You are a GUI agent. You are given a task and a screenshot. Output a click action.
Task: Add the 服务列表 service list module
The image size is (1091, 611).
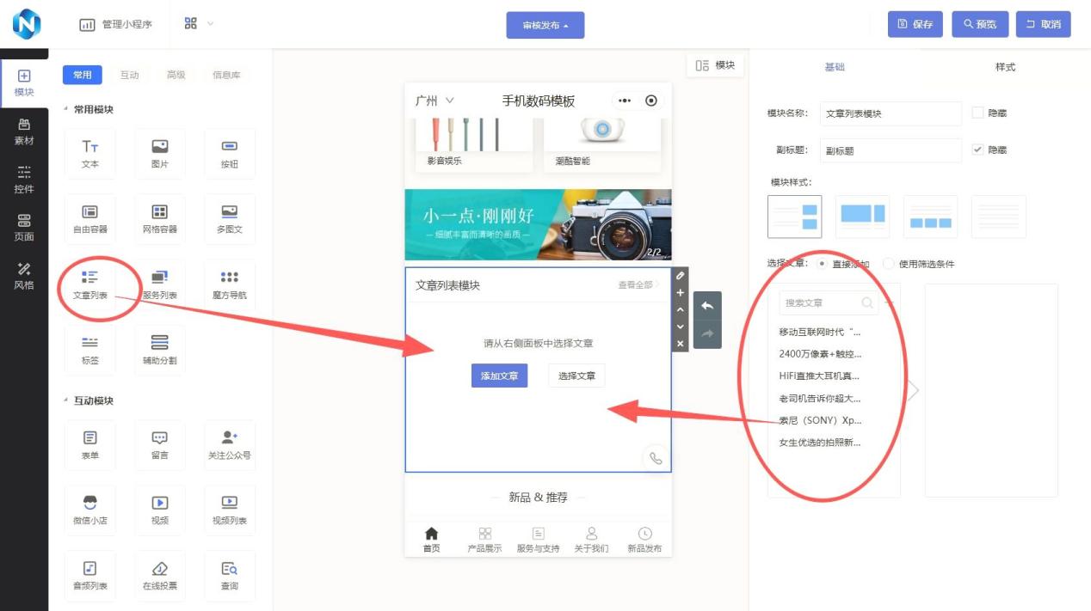(160, 284)
